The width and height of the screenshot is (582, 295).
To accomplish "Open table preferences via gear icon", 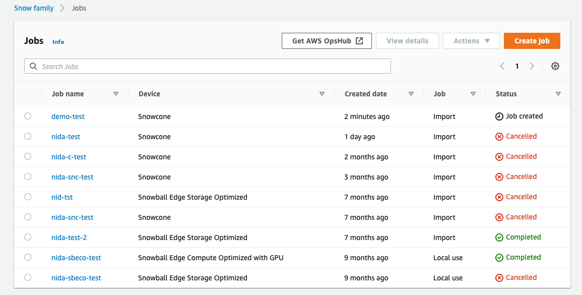I will click(x=555, y=66).
